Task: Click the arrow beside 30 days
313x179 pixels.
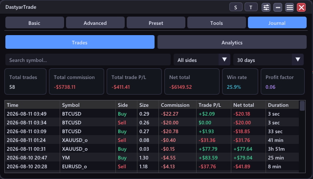Action: [298, 60]
